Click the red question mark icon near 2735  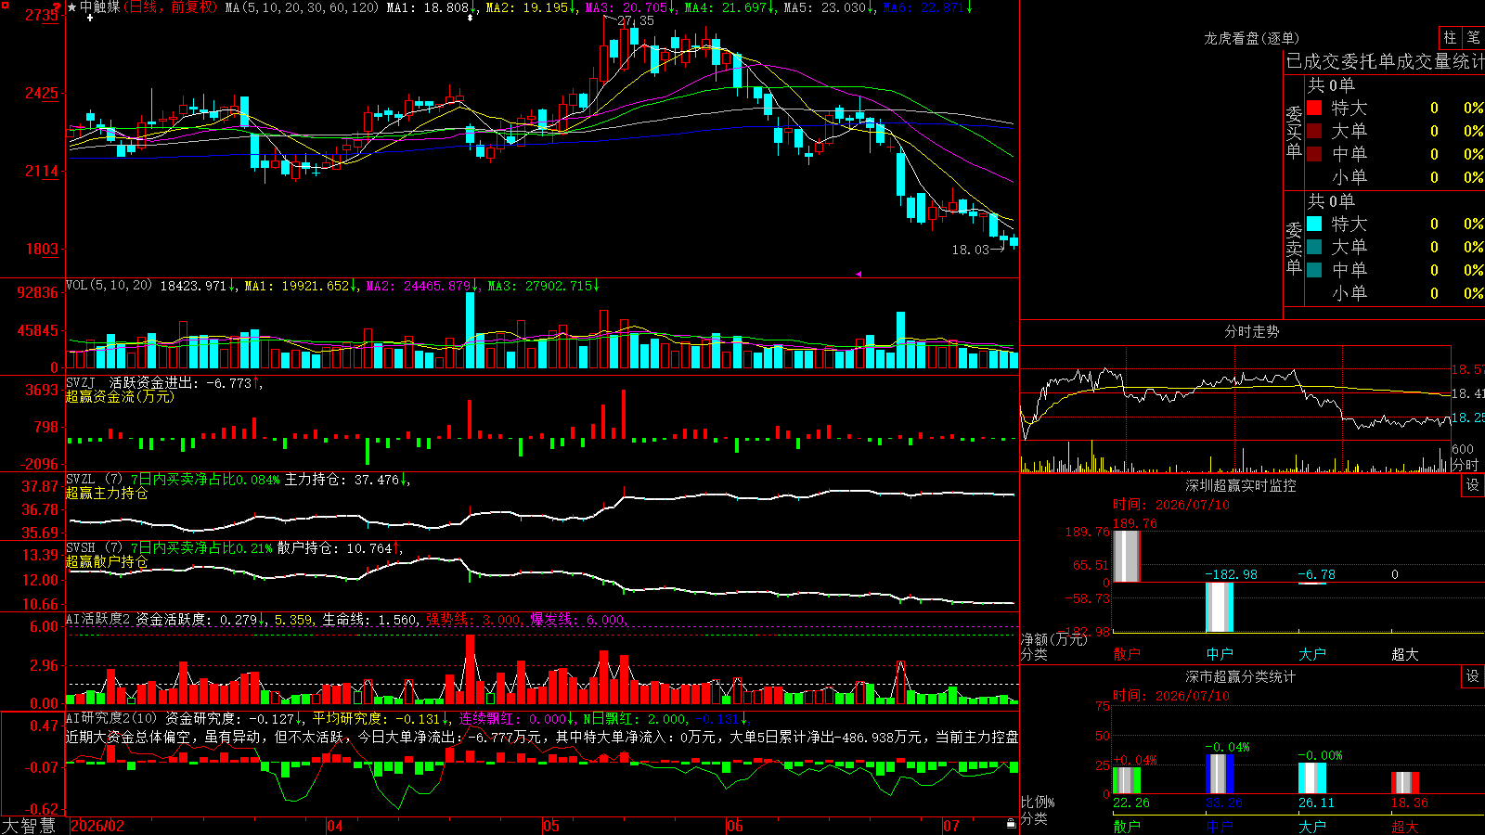[57, 7]
